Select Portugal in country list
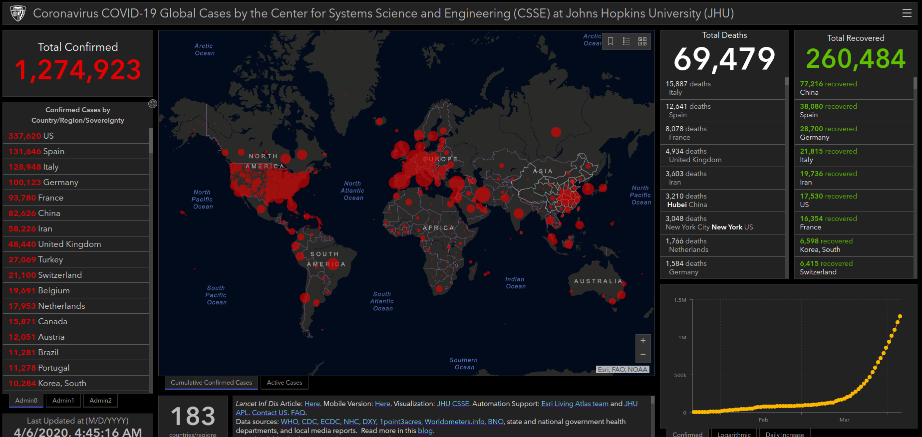 tap(76, 368)
